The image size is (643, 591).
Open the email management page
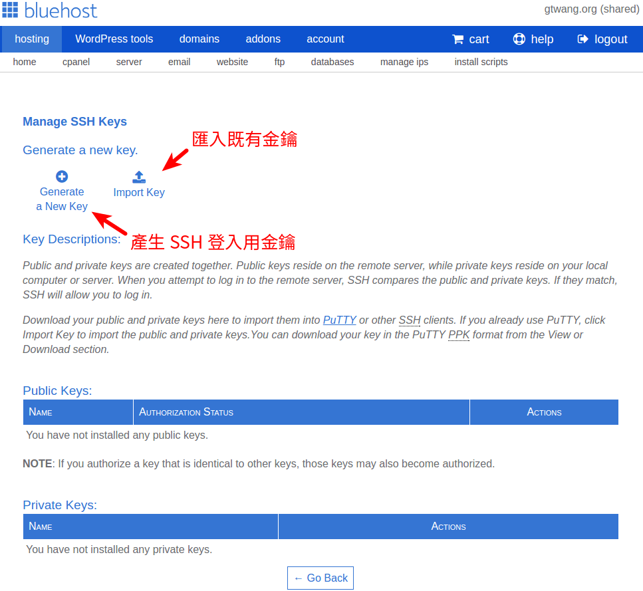(179, 61)
